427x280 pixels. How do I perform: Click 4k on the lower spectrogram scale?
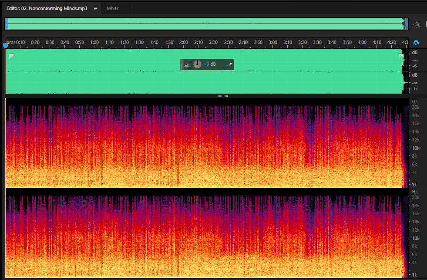click(414, 263)
